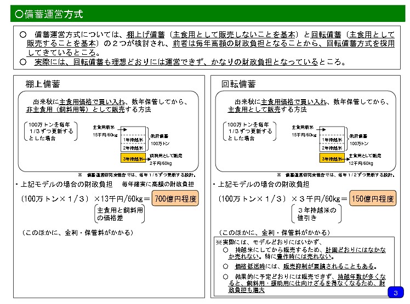Select the top bullet starting 備蓄運営方式については

point(207,43)
